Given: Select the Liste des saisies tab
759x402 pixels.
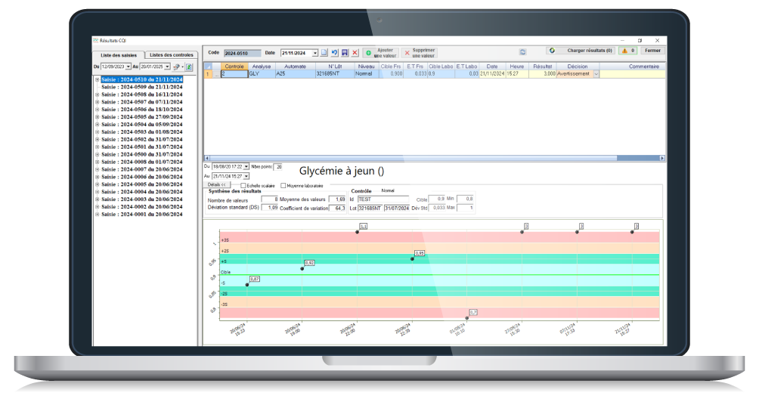Looking at the screenshot, I should [x=120, y=55].
